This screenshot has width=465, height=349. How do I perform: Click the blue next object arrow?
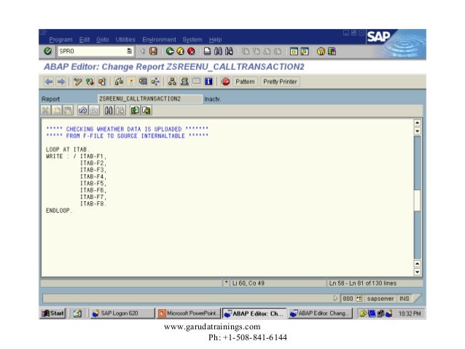(61, 82)
